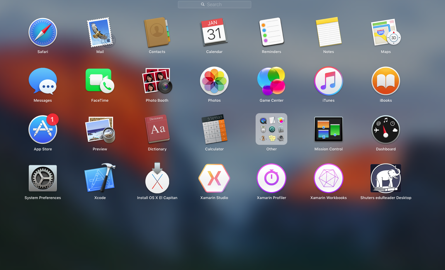Start FaceTime

(100, 81)
